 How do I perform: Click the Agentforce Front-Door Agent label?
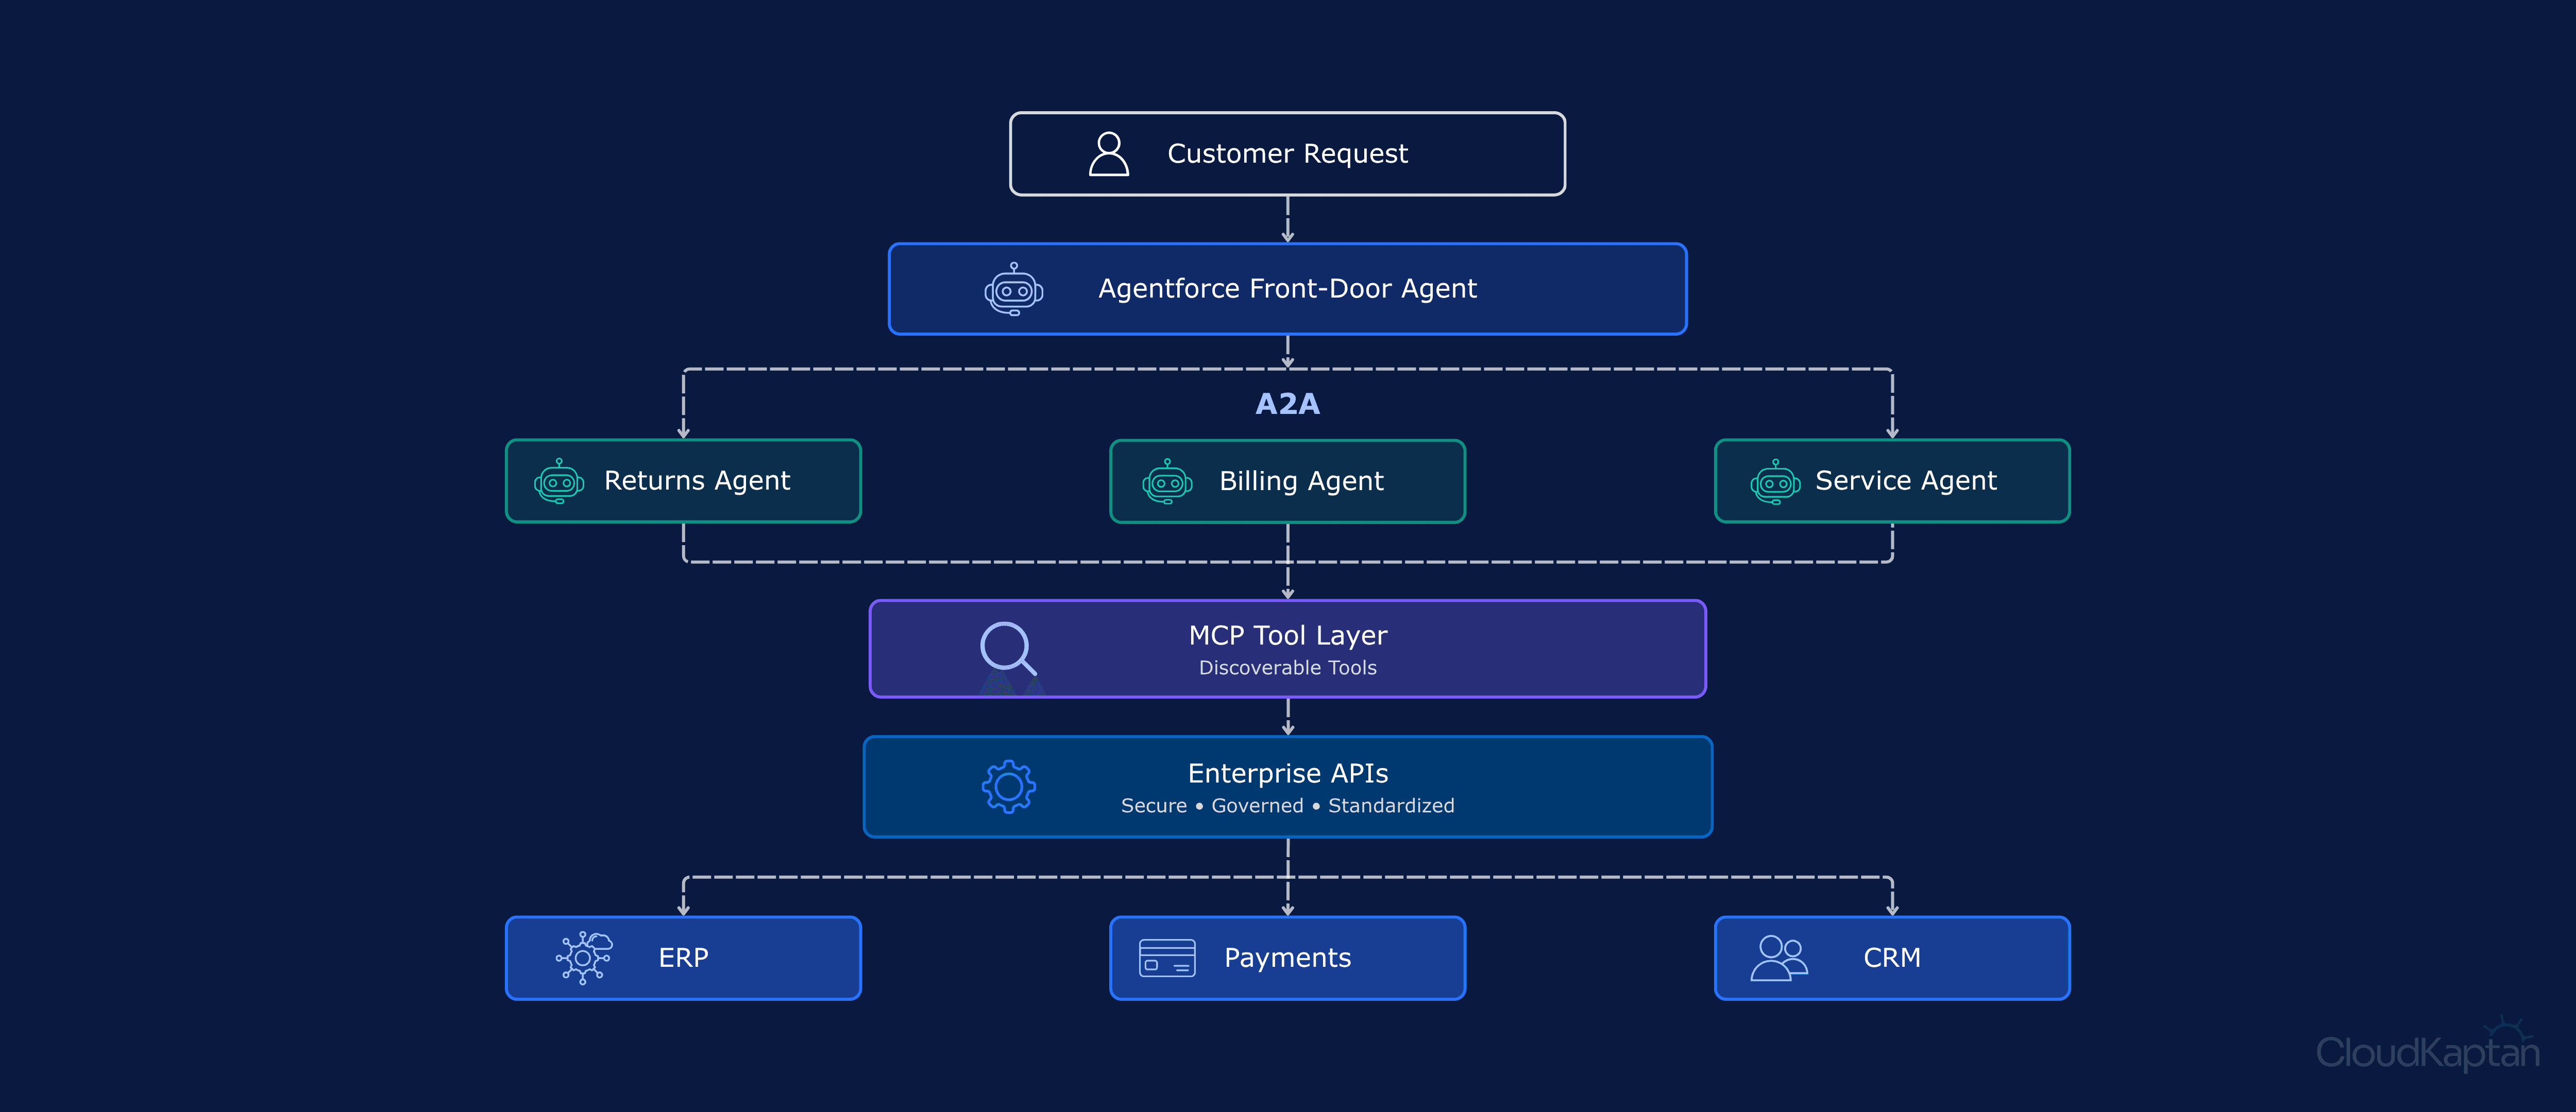(x=1287, y=289)
